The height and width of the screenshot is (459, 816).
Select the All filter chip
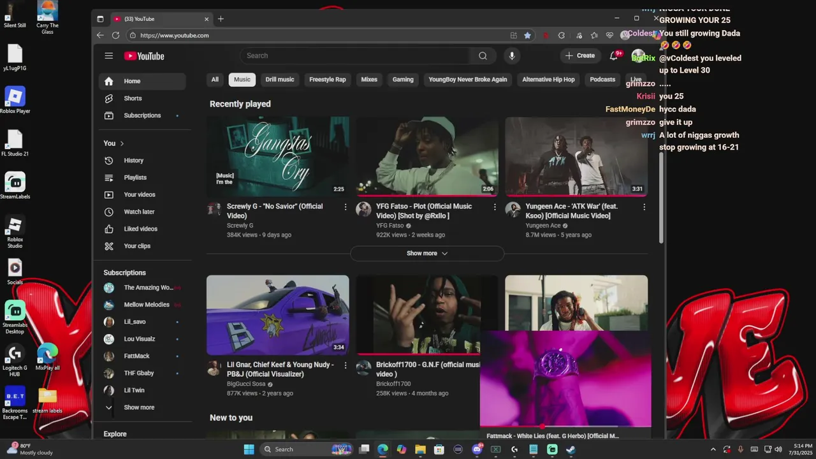click(x=215, y=80)
